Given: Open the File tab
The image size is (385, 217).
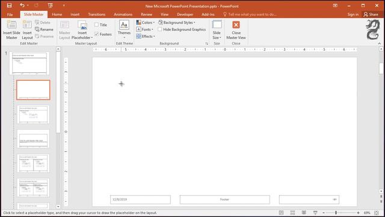Looking at the screenshot, I should point(10,14).
